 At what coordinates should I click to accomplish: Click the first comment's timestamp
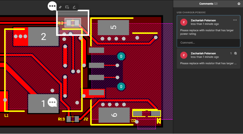[205, 24]
